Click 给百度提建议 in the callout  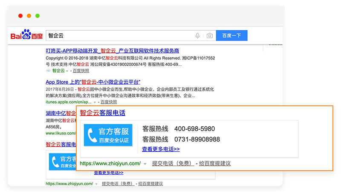tap(215, 163)
